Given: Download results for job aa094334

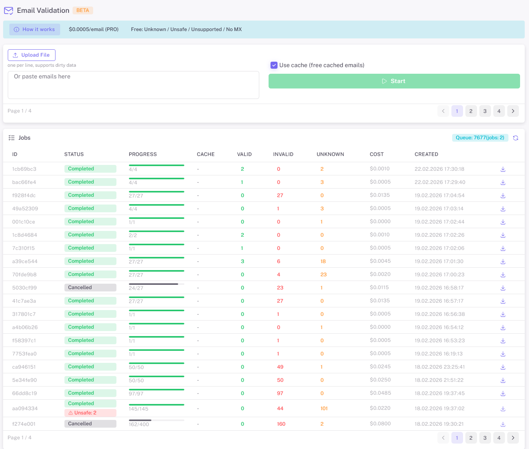Looking at the screenshot, I should (503, 409).
